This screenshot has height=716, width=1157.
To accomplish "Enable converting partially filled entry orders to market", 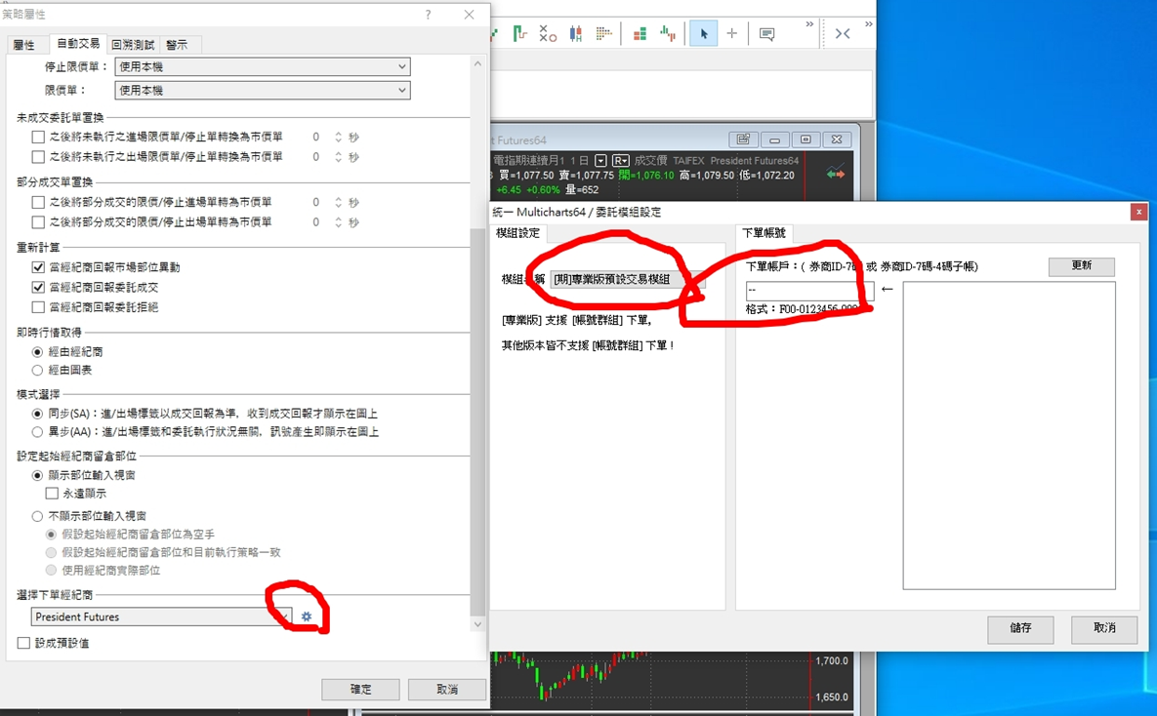I will pos(38,201).
